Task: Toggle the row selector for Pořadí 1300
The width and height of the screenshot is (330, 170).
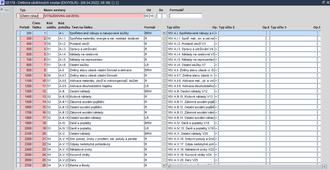Action: click(18, 91)
